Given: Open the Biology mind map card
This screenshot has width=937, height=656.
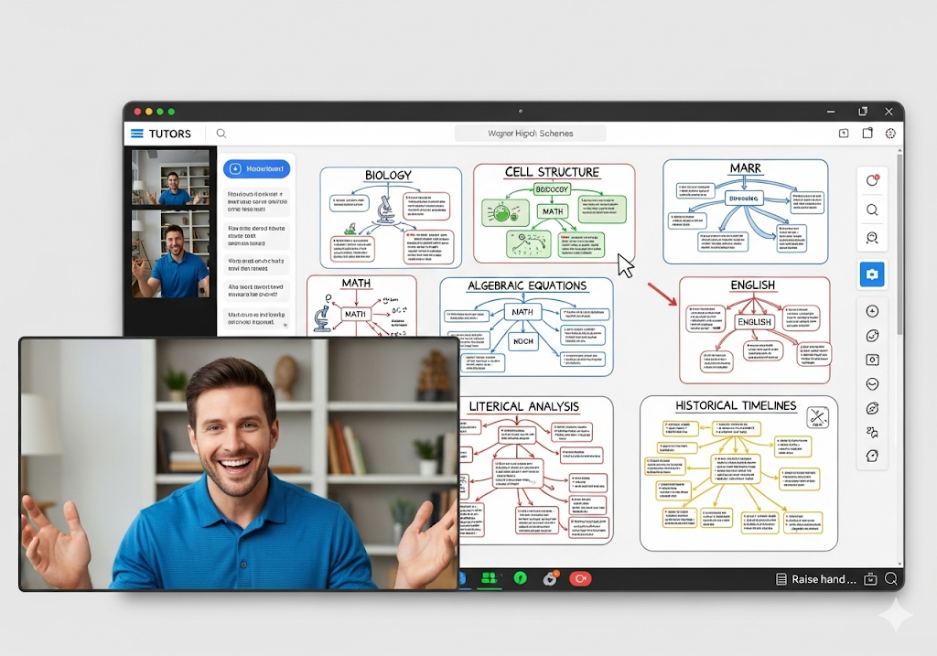Looking at the screenshot, I should tap(391, 217).
